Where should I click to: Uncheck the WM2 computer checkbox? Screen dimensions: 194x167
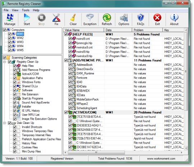coord(10,38)
